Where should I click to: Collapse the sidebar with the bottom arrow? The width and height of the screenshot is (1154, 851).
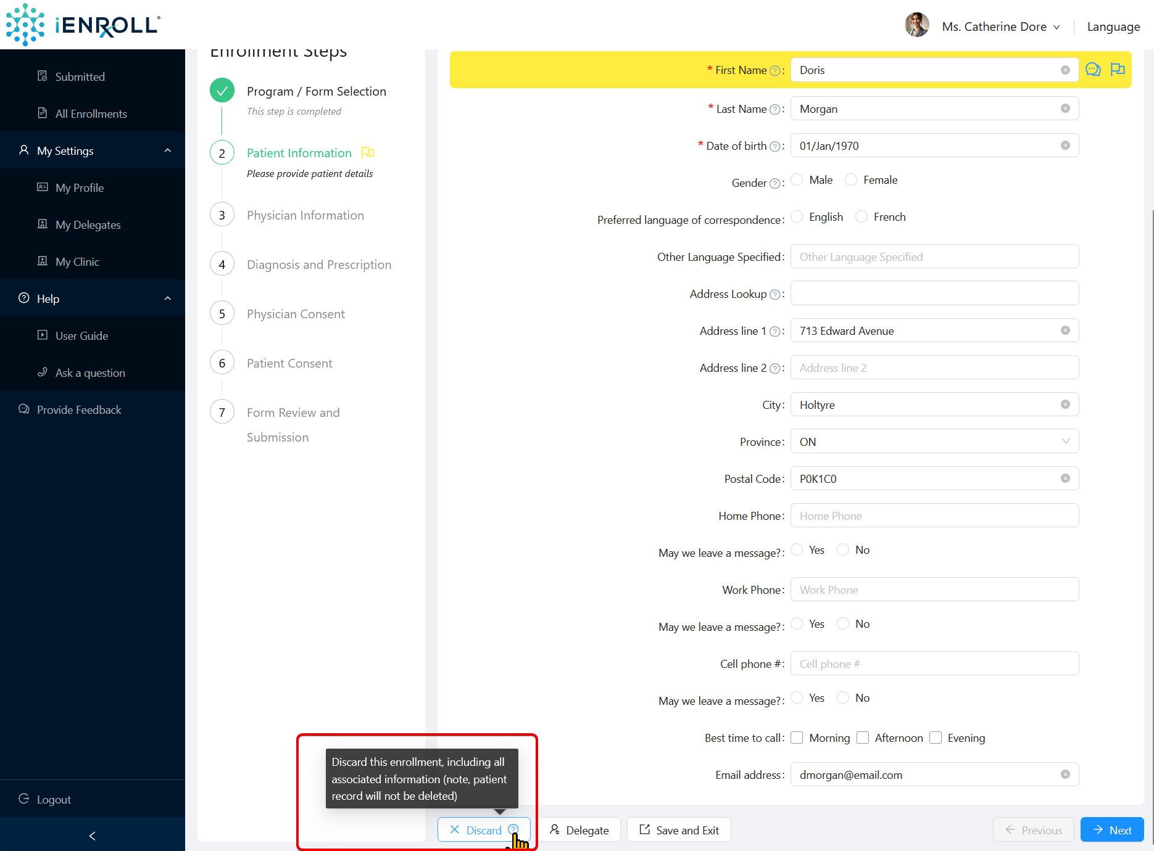click(x=93, y=836)
